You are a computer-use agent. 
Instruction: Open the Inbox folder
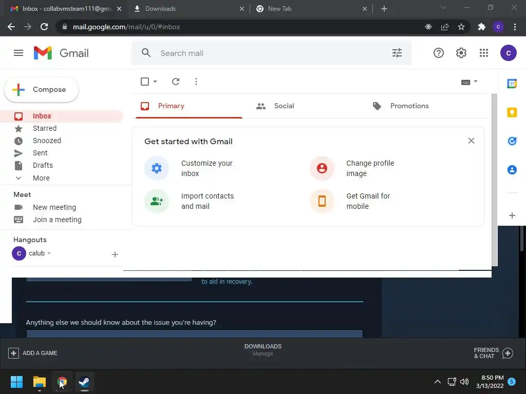[x=62, y=116]
